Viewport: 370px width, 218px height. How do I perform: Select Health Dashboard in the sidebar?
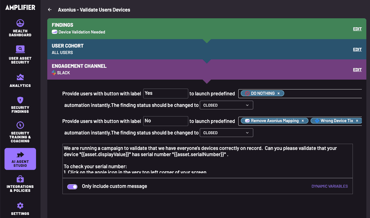pos(20,28)
